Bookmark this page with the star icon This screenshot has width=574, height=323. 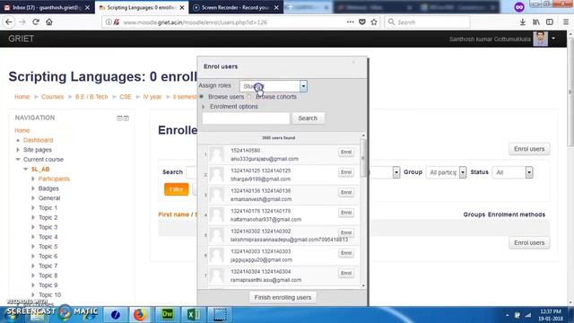374,22
